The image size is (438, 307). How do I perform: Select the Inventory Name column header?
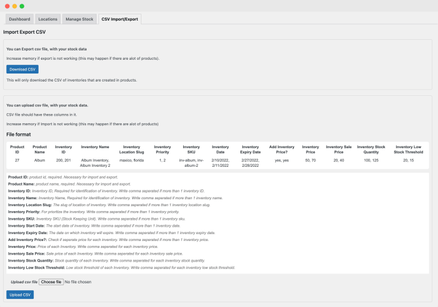coord(95,146)
